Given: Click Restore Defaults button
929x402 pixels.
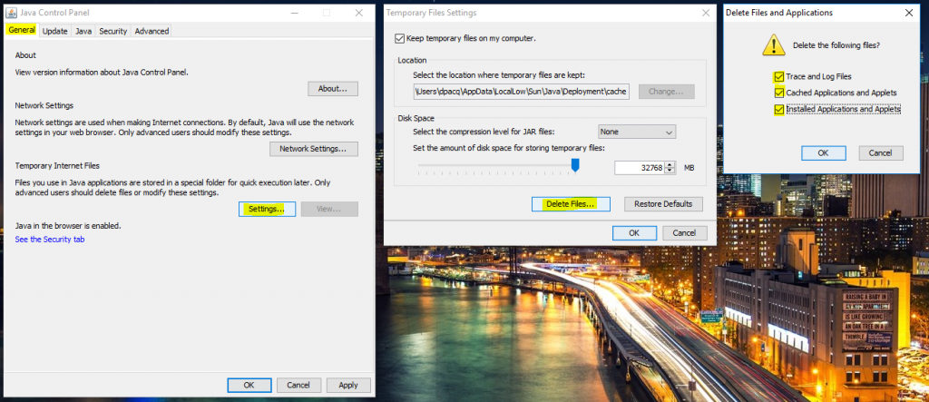Looking at the screenshot, I should (663, 204).
